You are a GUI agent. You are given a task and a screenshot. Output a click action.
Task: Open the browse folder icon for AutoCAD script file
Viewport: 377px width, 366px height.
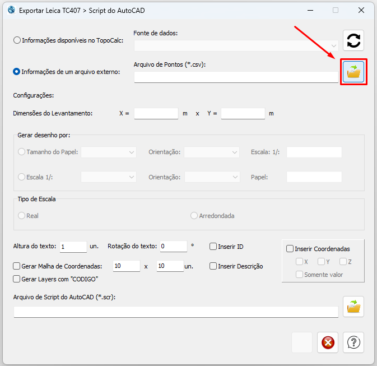click(x=353, y=307)
